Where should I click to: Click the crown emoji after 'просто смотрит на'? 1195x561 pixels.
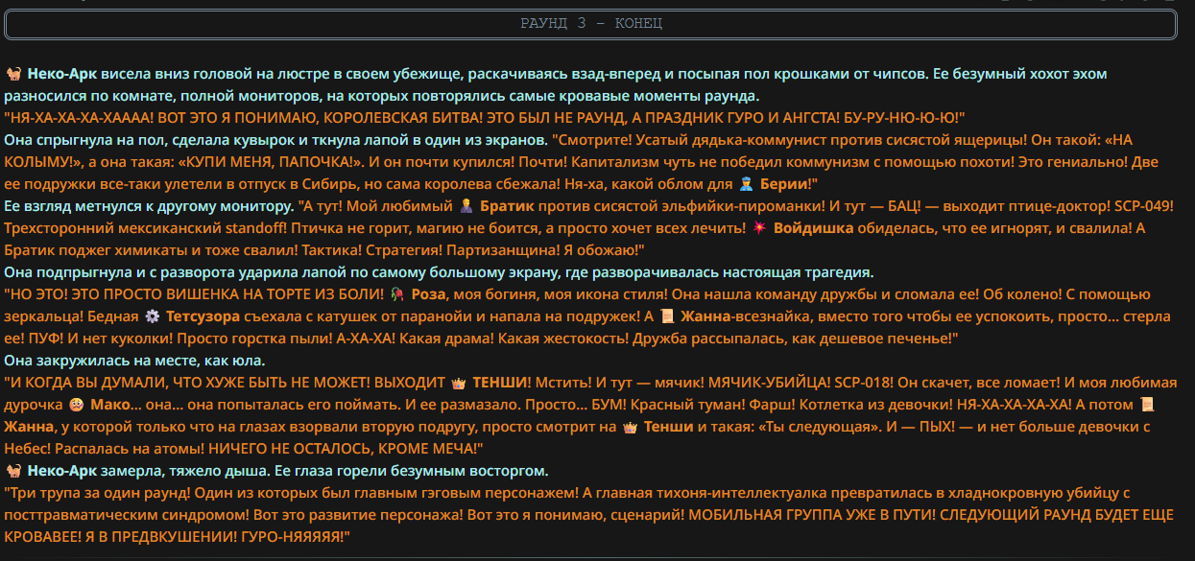click(630, 427)
